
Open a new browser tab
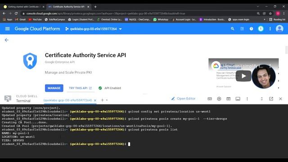(x=95, y=7)
